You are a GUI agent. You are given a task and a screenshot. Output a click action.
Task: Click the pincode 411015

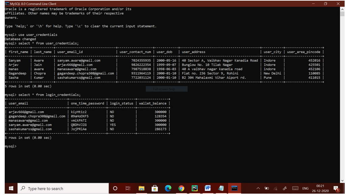[314, 78]
